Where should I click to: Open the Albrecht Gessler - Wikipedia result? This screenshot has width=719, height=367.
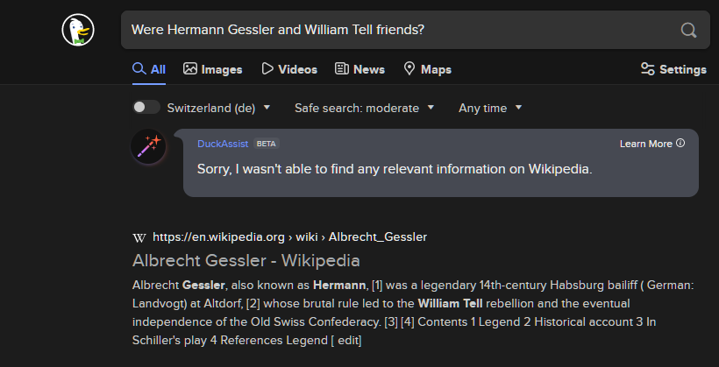click(x=246, y=261)
